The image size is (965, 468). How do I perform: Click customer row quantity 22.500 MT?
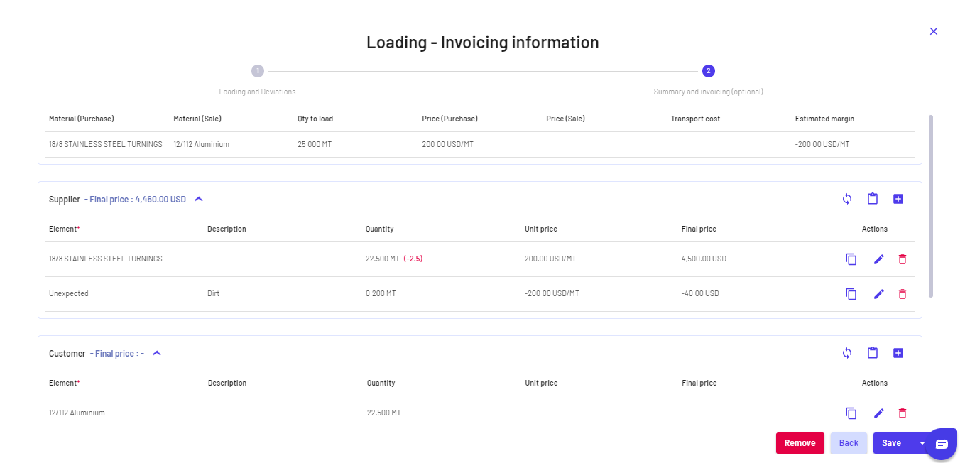tap(384, 413)
